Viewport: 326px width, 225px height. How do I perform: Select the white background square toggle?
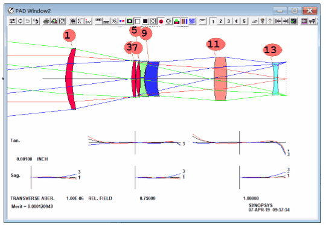(x=138, y=21)
